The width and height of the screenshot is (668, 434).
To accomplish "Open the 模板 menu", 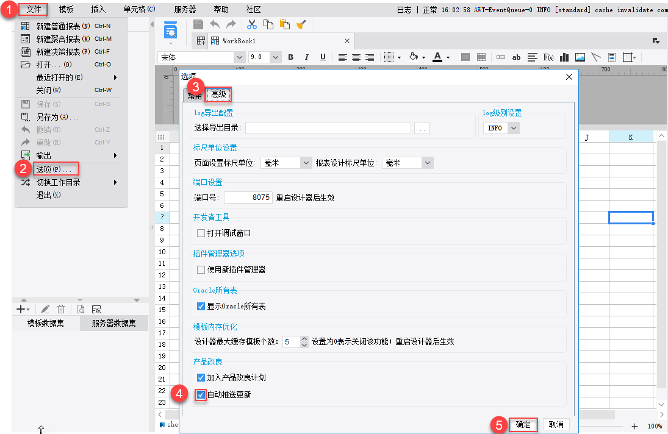I will [66, 9].
